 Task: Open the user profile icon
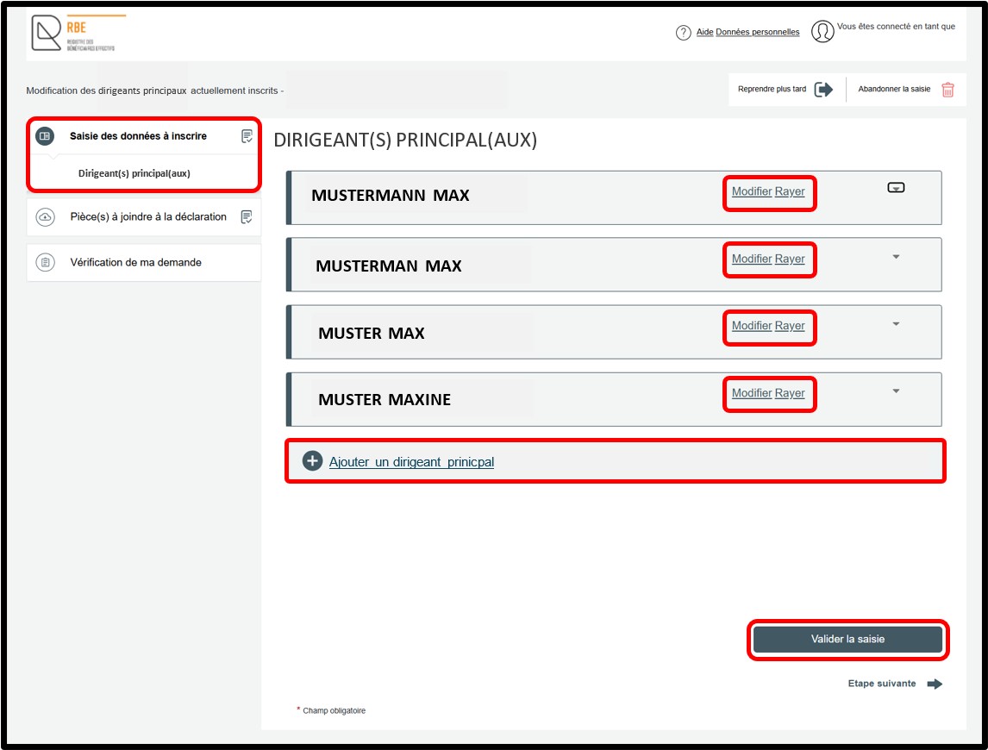[x=822, y=33]
